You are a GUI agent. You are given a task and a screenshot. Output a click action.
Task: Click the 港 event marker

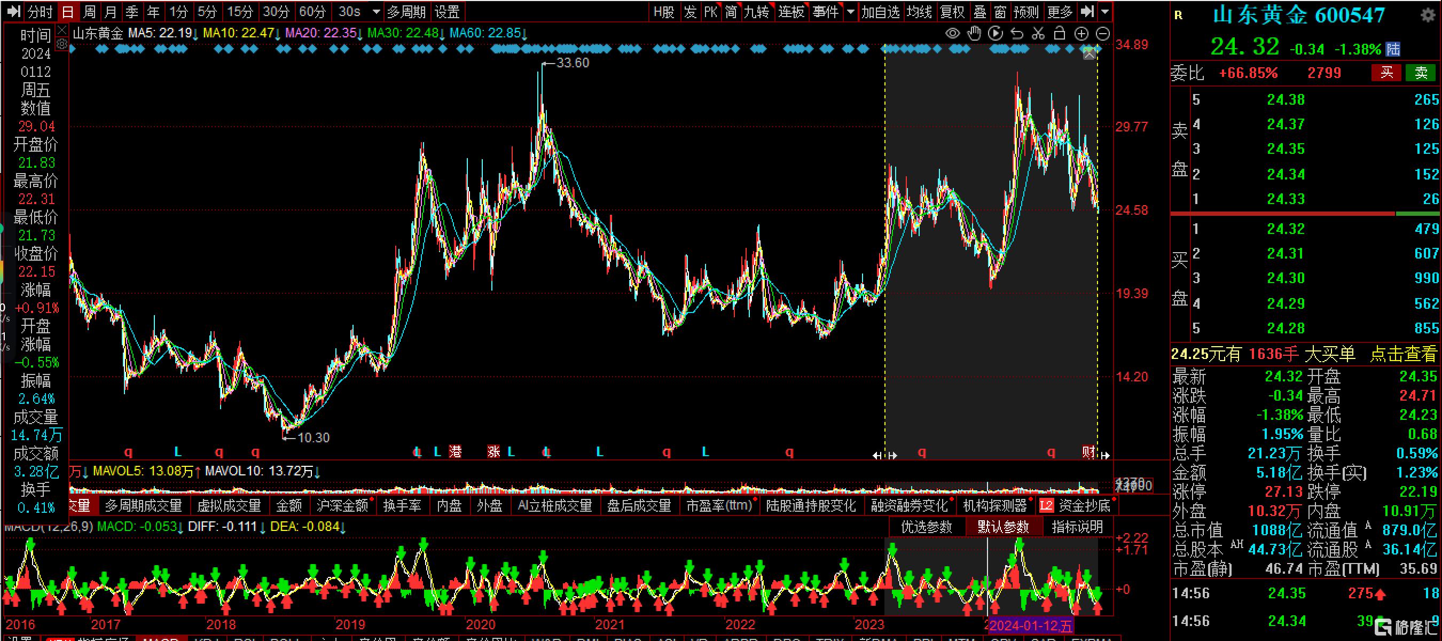point(456,452)
